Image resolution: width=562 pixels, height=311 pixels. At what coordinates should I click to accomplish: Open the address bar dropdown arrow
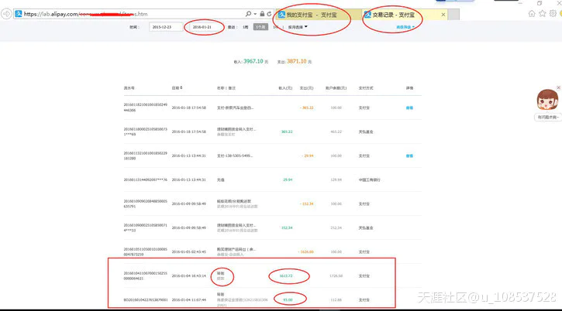pos(255,14)
